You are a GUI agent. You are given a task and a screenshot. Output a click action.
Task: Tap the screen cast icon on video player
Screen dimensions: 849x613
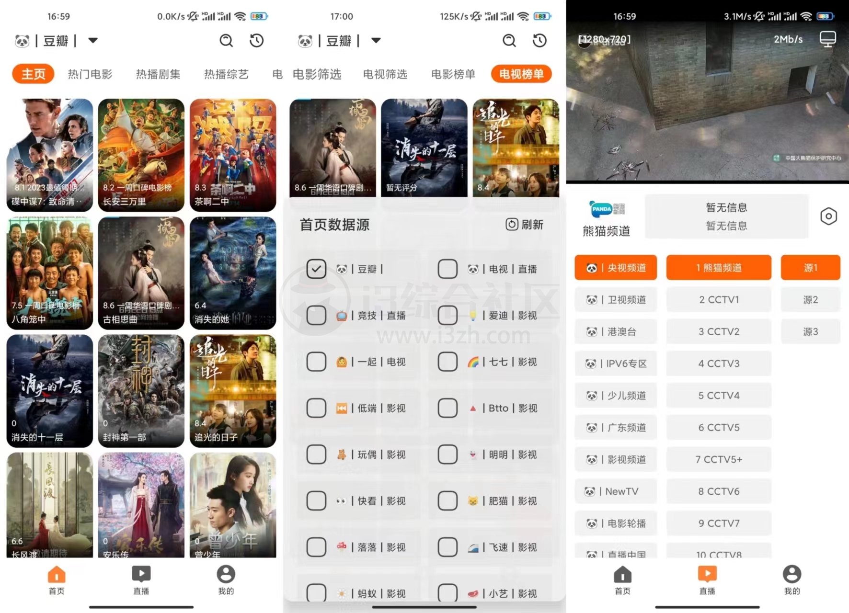(x=827, y=39)
